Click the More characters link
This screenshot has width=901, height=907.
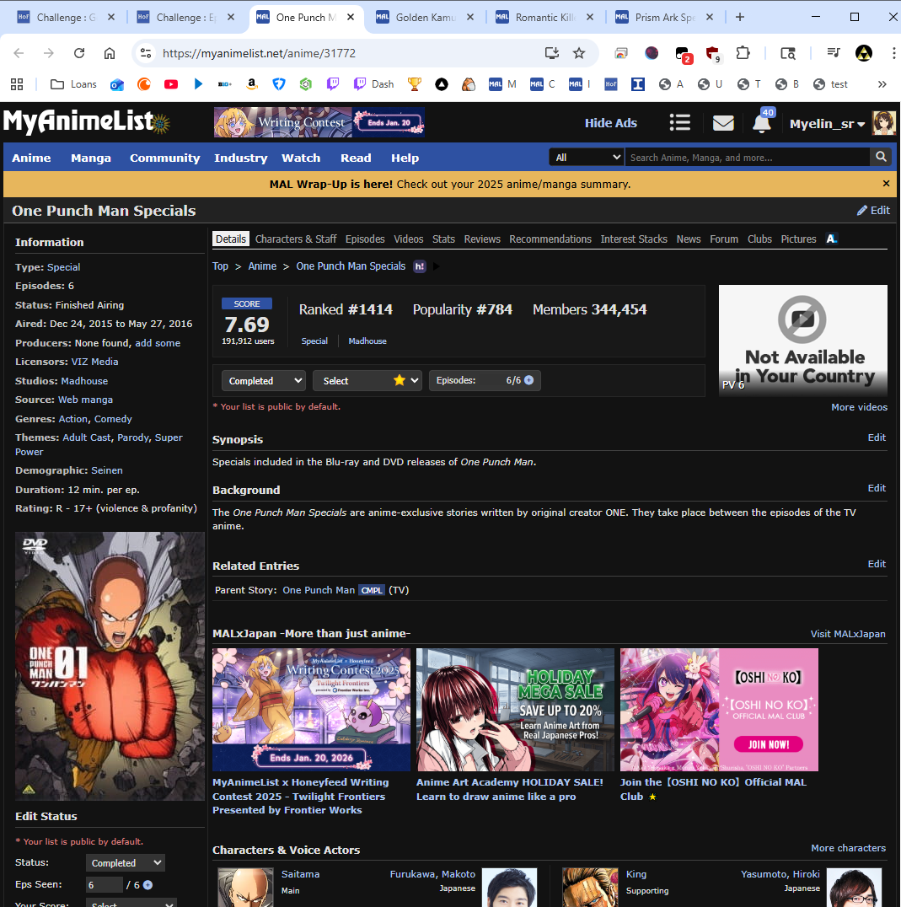point(849,848)
